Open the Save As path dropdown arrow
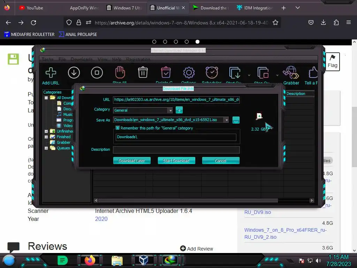 click(x=226, y=120)
